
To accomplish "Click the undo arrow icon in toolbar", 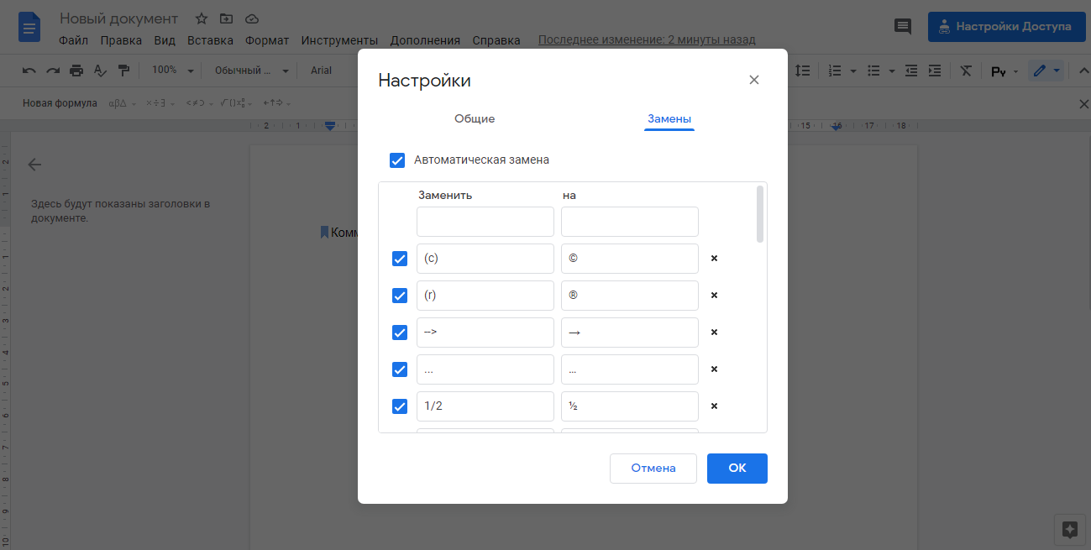I will pos(29,71).
